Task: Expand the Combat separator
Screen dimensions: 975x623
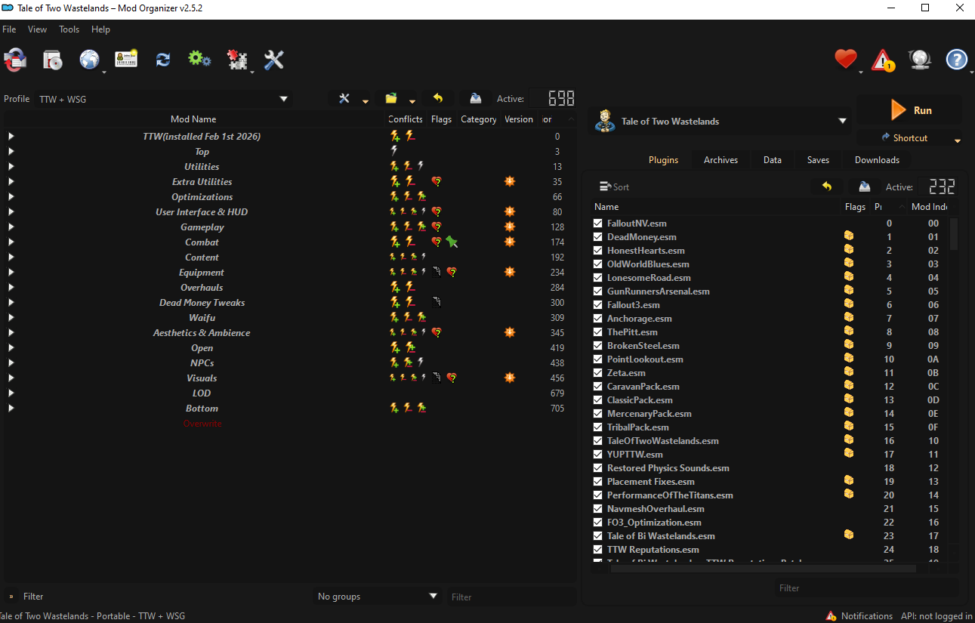Action: click(11, 242)
